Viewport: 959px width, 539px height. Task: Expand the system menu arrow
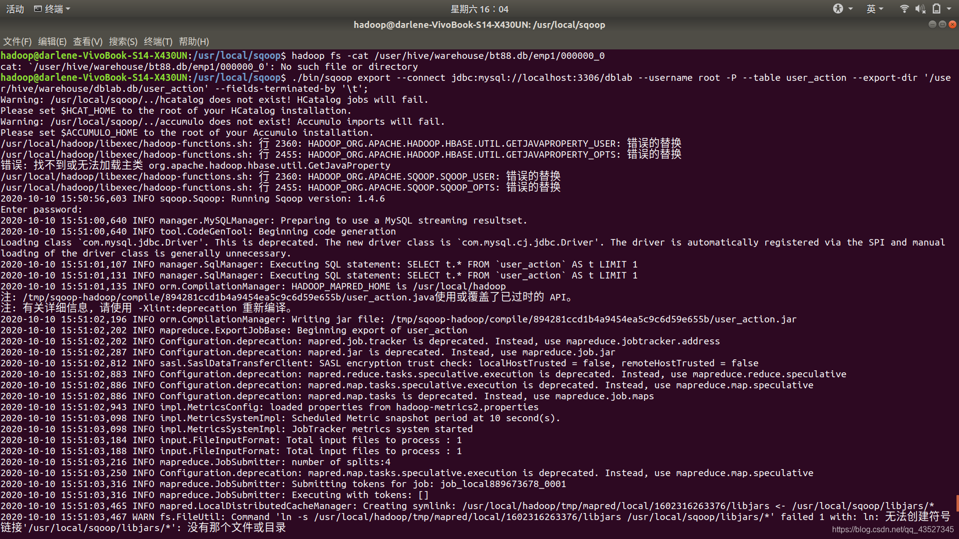[x=949, y=9]
